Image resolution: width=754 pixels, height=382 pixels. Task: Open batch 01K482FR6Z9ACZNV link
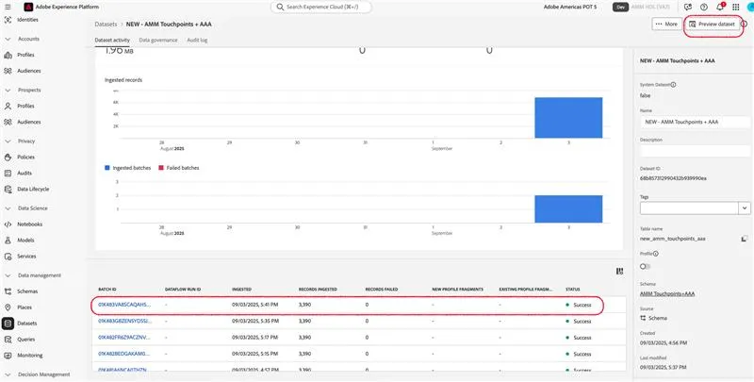tap(124, 338)
